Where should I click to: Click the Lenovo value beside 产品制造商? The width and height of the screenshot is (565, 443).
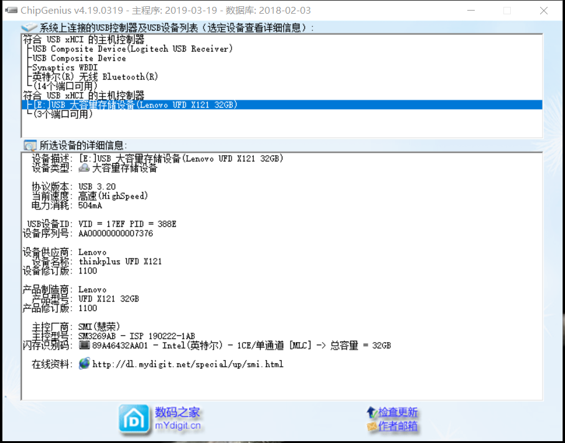[x=92, y=289]
